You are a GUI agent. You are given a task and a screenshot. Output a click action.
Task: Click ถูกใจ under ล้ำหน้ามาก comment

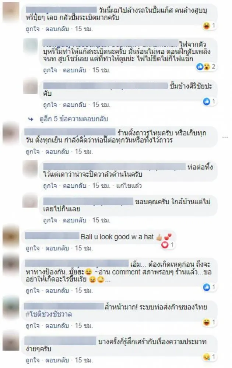pyautogui.click(x=33, y=326)
